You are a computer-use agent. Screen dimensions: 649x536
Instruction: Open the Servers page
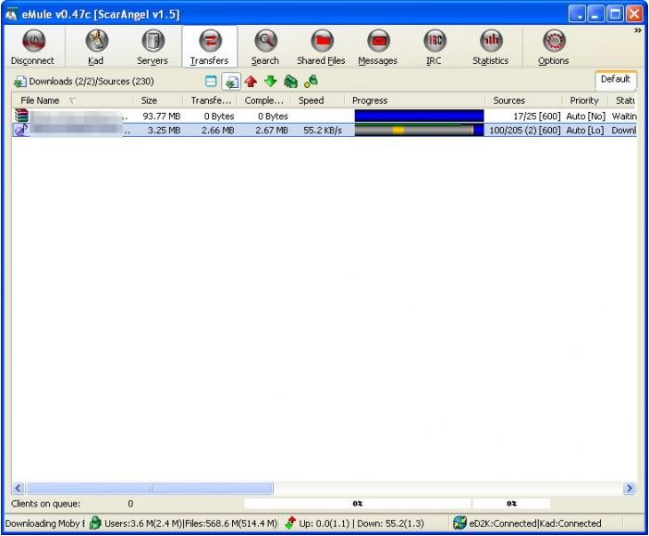tap(153, 47)
